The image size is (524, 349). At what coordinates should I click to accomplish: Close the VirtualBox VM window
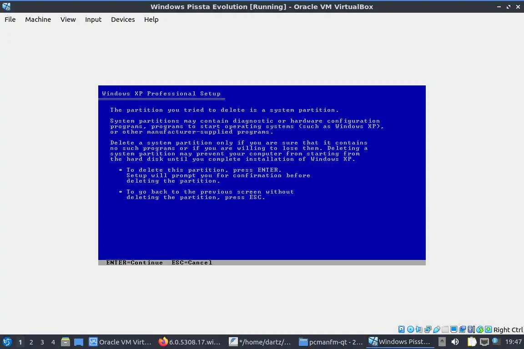[518, 7]
